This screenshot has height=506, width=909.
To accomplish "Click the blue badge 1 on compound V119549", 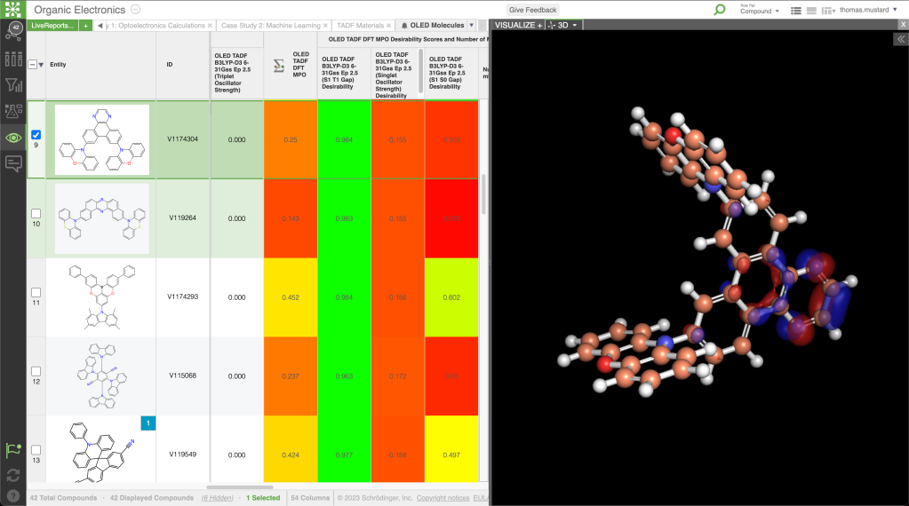I will pyautogui.click(x=148, y=423).
